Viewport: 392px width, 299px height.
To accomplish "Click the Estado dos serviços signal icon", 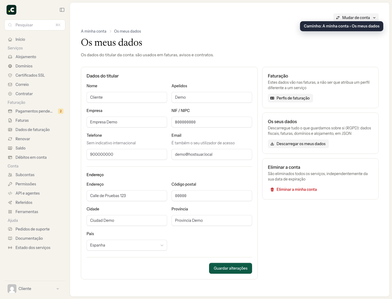I will tap(10, 248).
